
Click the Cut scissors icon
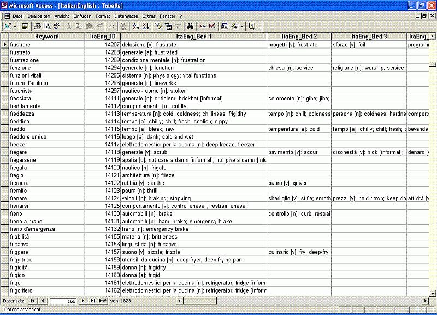pyautogui.click(x=69, y=26)
